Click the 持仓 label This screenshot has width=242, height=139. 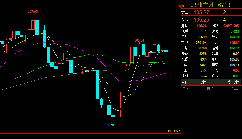point(185,43)
